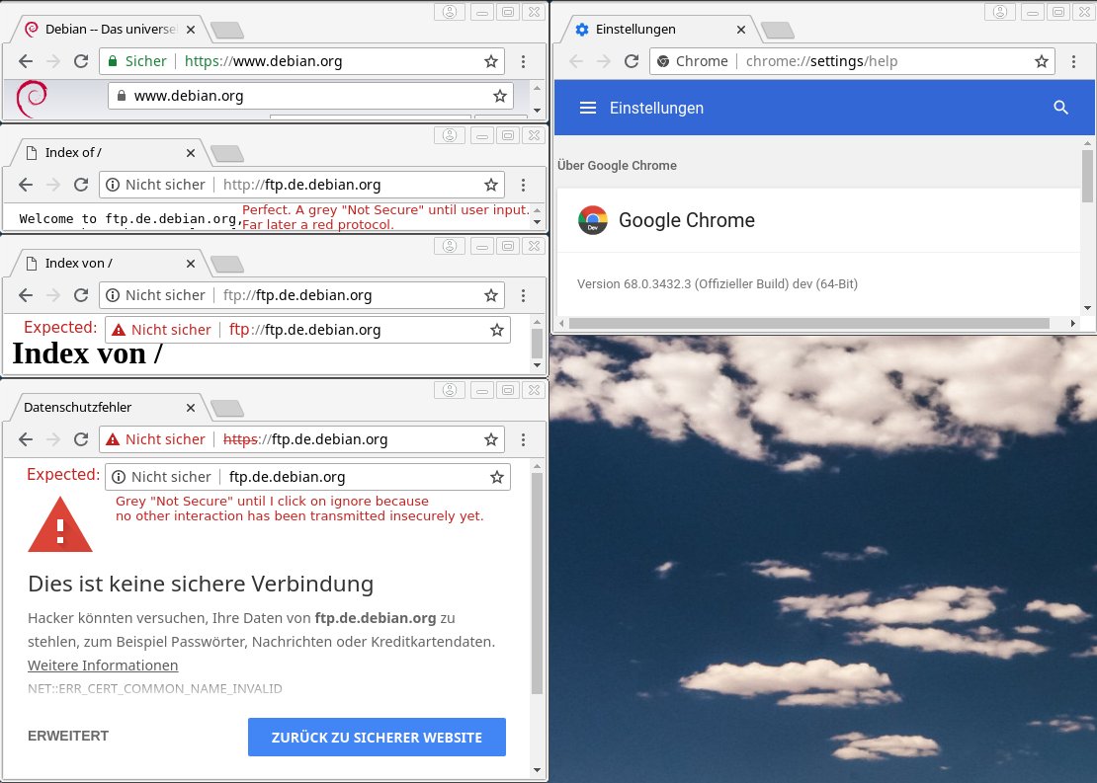
Task: Bookmark https://ftp.de.debian.org with the toolbar star
Action: (x=491, y=439)
